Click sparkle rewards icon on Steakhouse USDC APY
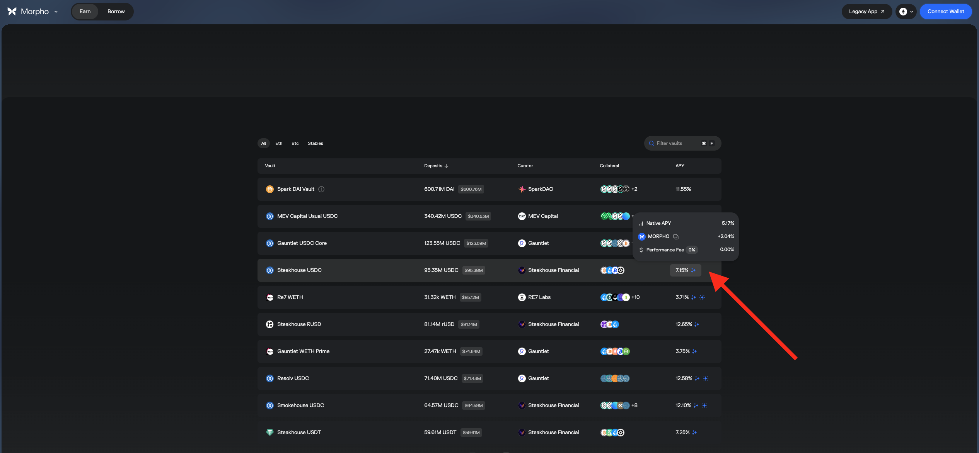The image size is (979, 453). pyautogui.click(x=693, y=270)
